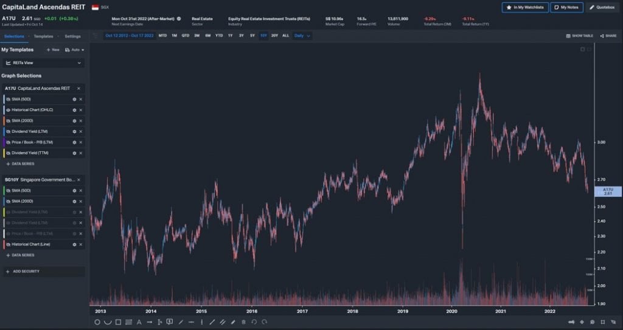Open the Daily interval dropdown
This screenshot has height=330, width=623.
coord(302,36)
